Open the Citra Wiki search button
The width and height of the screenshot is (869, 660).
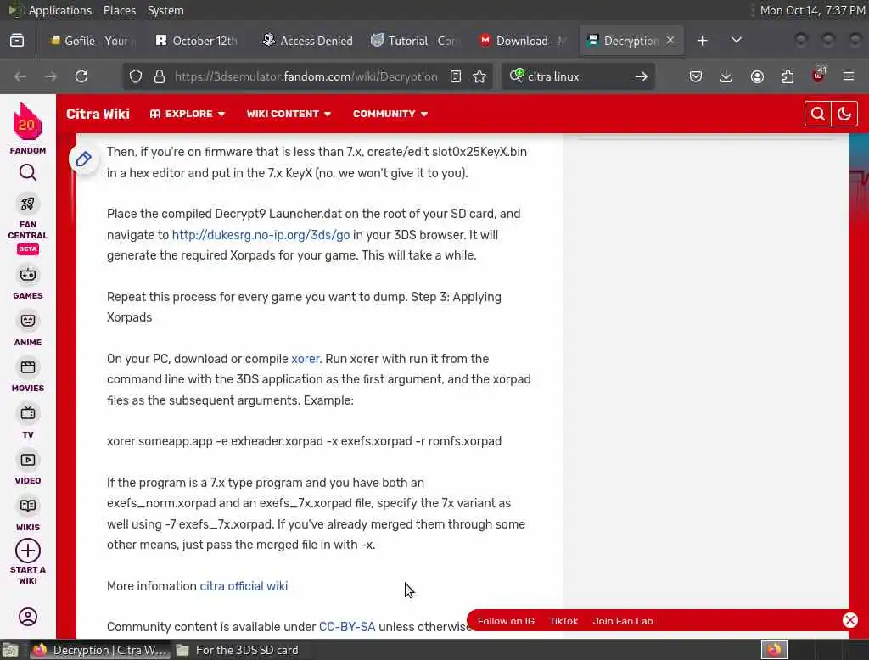pos(817,114)
